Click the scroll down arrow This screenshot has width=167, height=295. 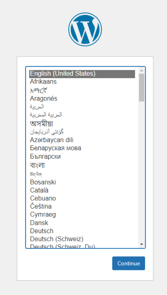[x=141, y=244]
